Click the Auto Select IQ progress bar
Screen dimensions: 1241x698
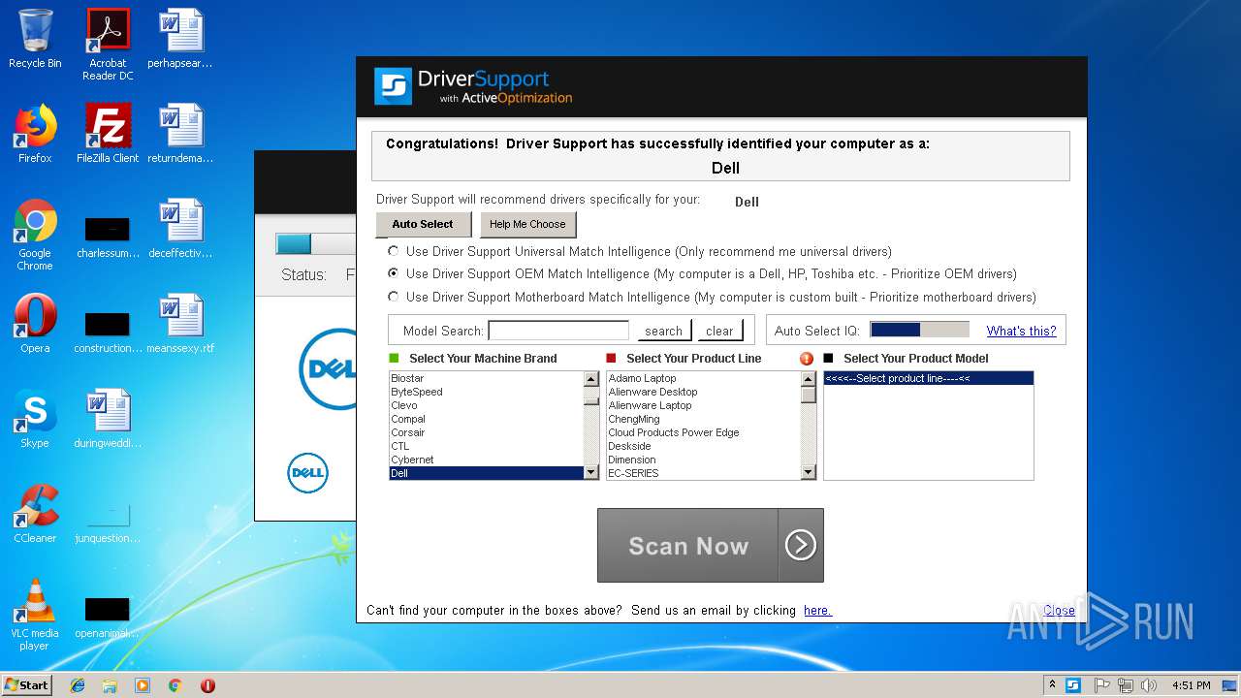click(x=919, y=330)
